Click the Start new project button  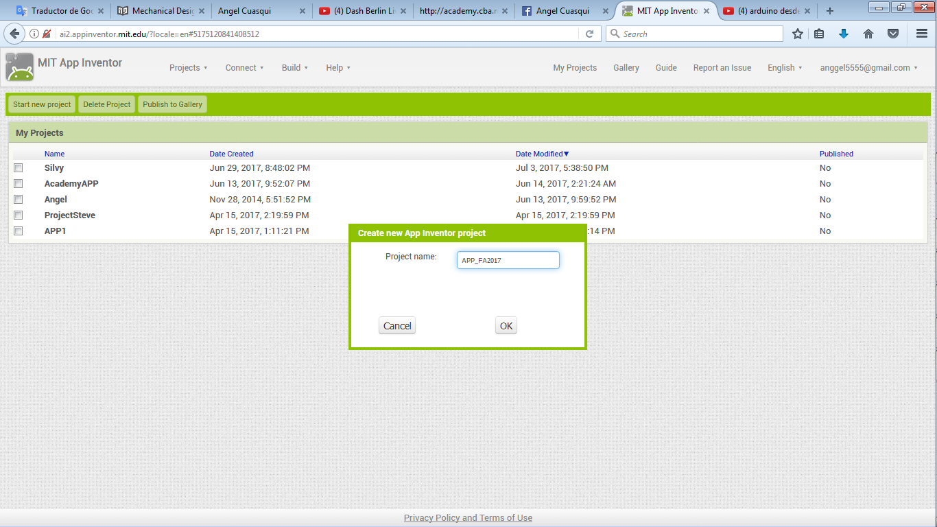pos(42,104)
